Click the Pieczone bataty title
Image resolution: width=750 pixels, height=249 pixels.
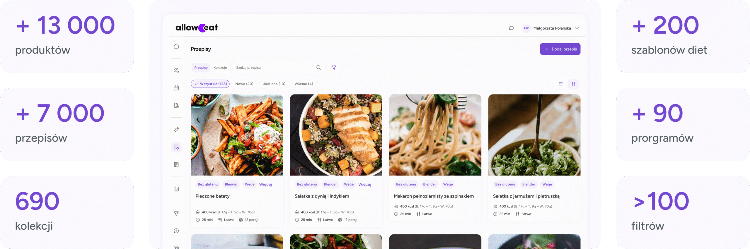(212, 196)
